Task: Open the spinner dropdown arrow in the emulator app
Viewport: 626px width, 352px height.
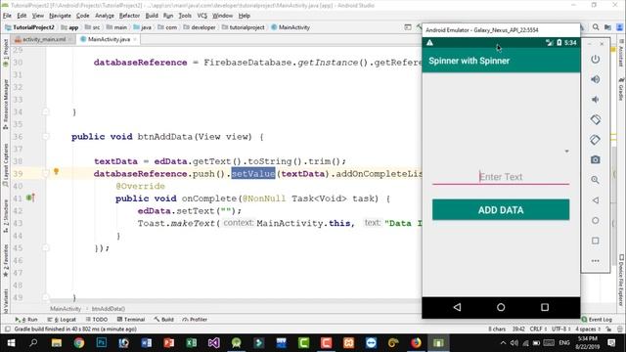Action: click(566, 152)
